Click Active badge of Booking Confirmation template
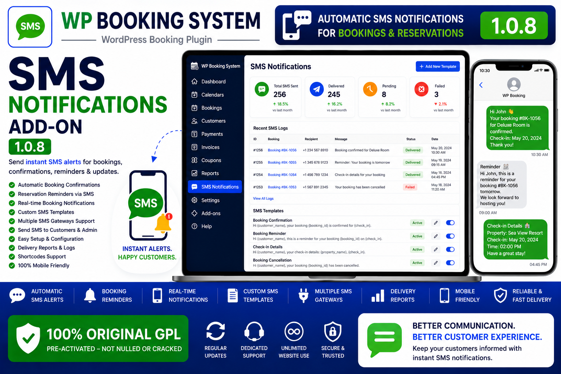 pos(417,223)
